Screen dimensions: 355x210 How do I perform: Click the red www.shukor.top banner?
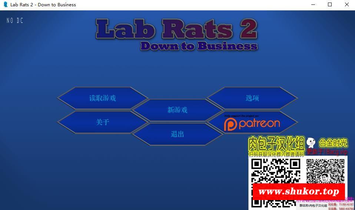click(x=299, y=191)
